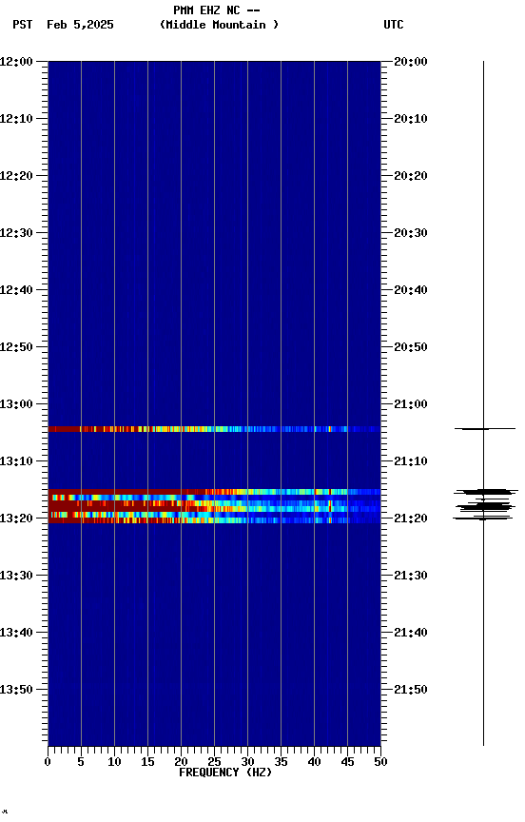Click the seismogram spike near 21:04 UTC
Viewport: 525px width, 822px height.
485,429
